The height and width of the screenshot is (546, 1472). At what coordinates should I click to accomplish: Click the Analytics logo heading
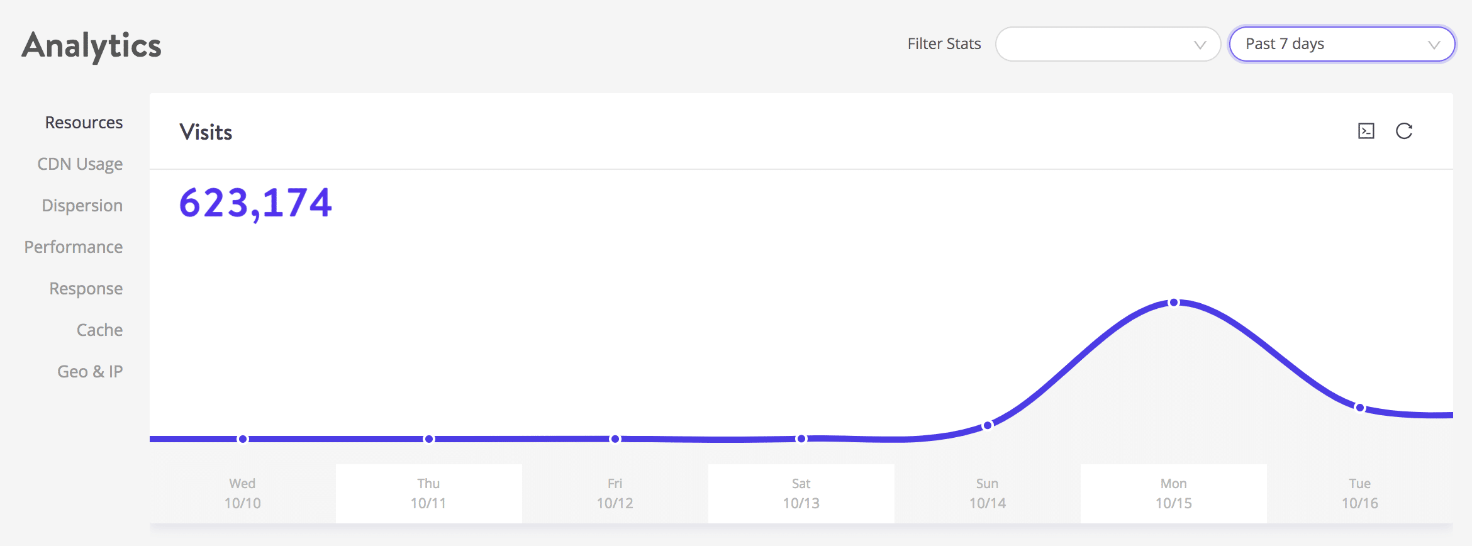[x=91, y=44]
